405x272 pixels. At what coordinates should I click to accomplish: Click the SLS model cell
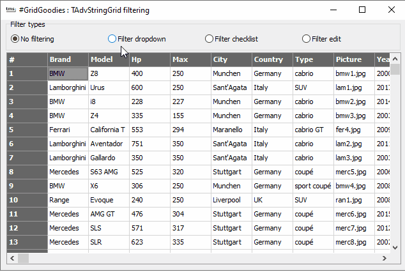(x=109, y=228)
